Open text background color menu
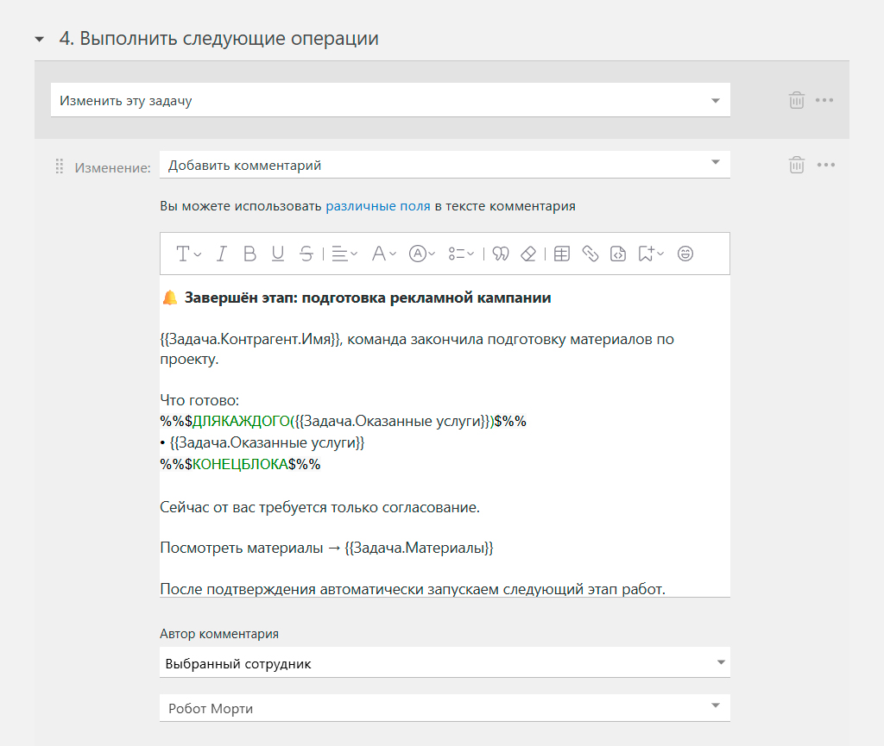Image resolution: width=884 pixels, height=746 pixels. click(x=421, y=254)
